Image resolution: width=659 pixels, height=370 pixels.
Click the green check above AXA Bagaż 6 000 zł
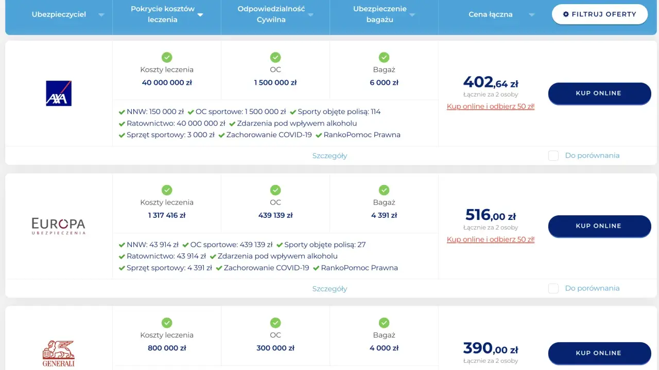(x=384, y=57)
